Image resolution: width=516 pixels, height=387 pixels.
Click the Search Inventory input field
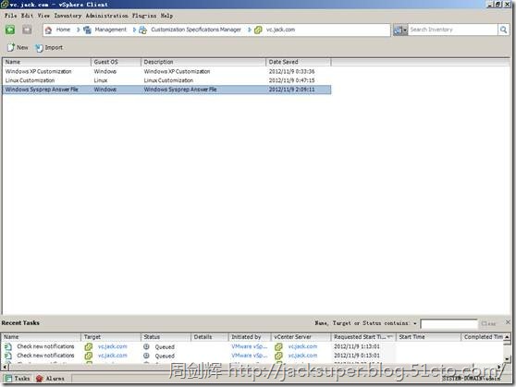453,30
